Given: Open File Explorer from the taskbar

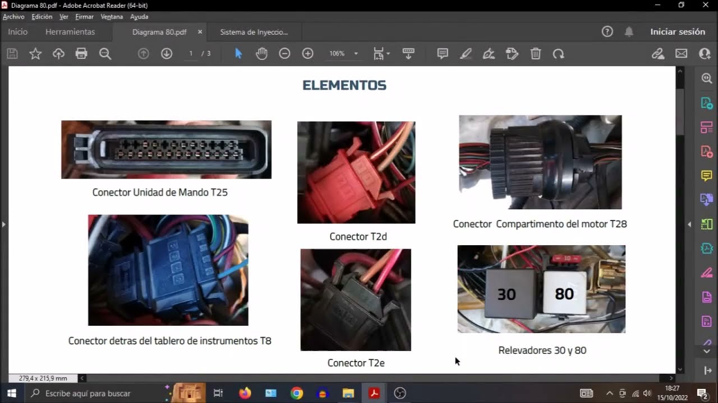Looking at the screenshot, I should point(348,393).
